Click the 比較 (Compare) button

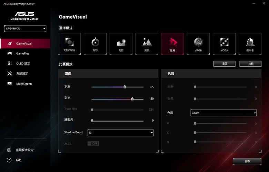250,64
